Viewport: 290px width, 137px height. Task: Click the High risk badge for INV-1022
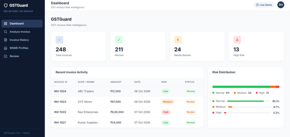click(x=166, y=112)
